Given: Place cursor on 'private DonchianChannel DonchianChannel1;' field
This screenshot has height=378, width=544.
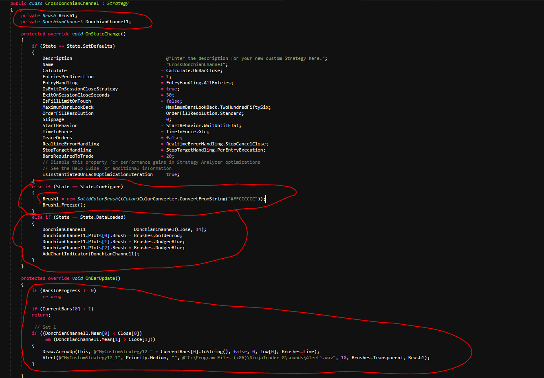Looking at the screenshot, I should (76, 22).
